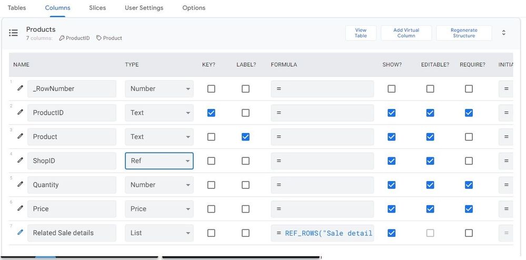The image size is (526, 260).
Task: Click the ProductID name field
Action: pyautogui.click(x=72, y=113)
